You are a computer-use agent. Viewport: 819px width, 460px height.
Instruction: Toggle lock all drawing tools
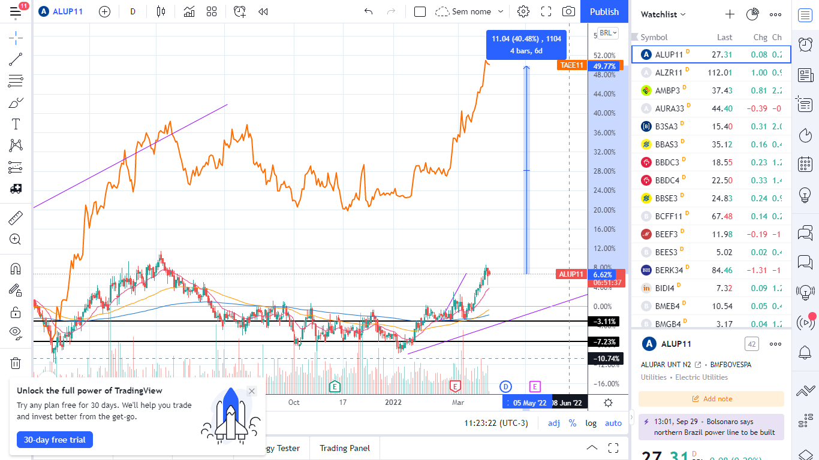[x=16, y=312]
